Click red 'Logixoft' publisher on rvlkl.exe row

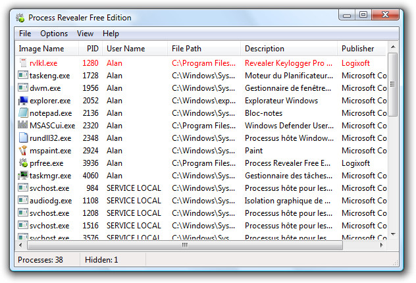coord(355,63)
